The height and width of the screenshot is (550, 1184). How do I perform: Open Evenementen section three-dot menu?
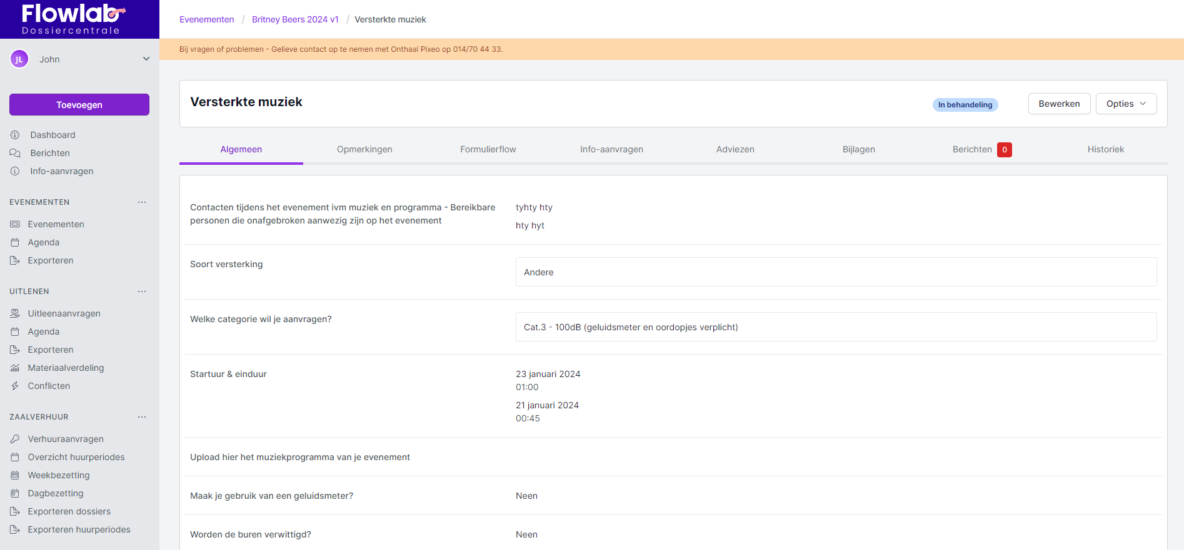(x=142, y=202)
